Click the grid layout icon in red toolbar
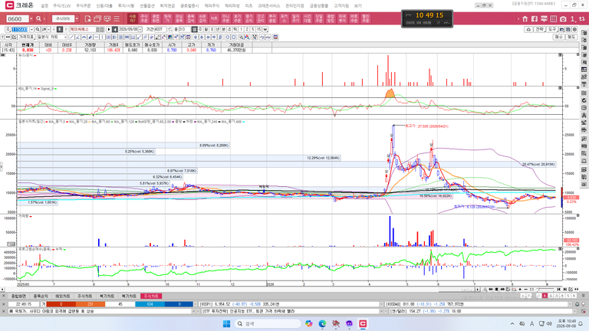Viewport: 589px width, 331px height. point(553,18)
